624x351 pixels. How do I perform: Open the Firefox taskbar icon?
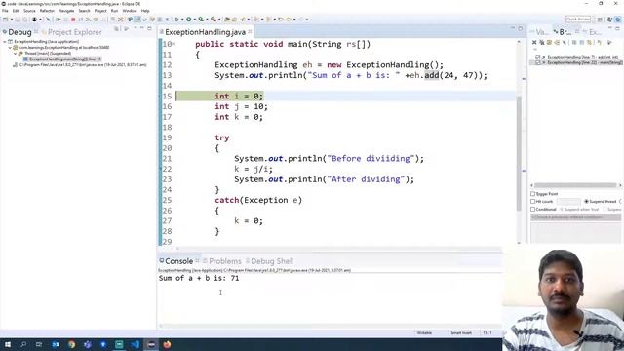click(x=167, y=344)
